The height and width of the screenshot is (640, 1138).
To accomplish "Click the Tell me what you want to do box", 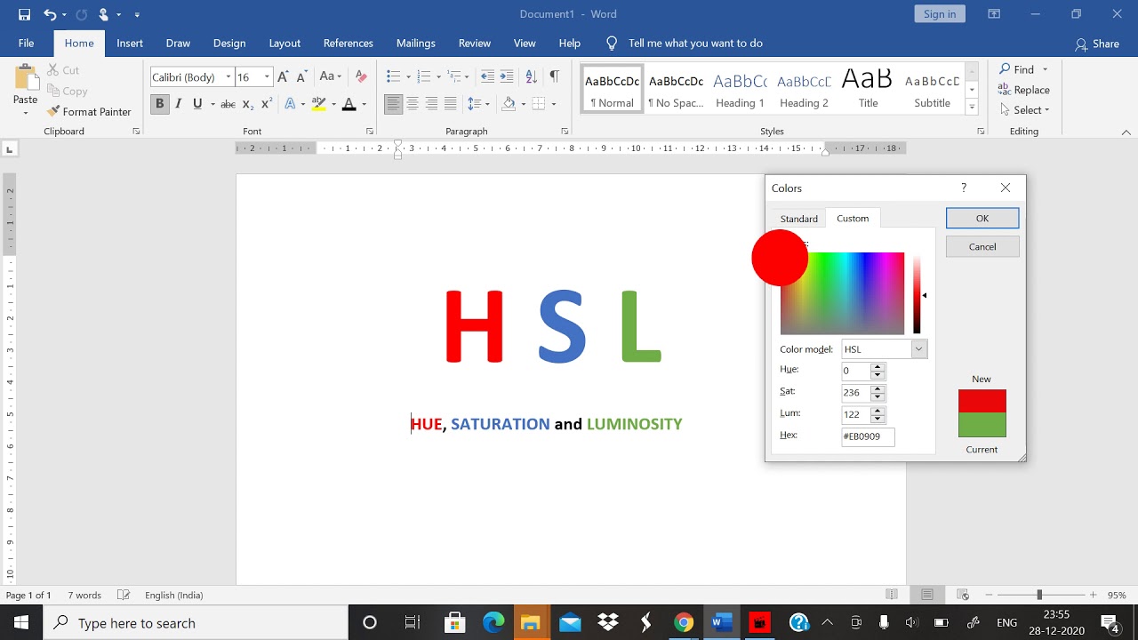I will 695,43.
